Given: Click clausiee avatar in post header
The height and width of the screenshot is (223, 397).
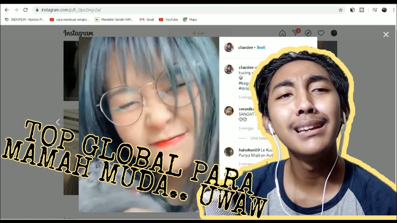Looking at the screenshot, I should point(229,47).
